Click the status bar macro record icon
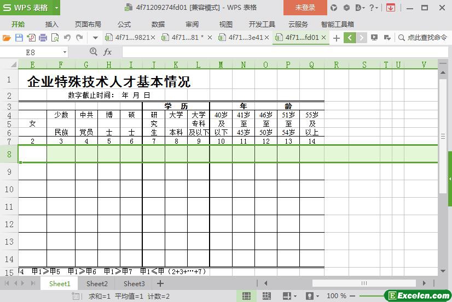 (x=76, y=296)
